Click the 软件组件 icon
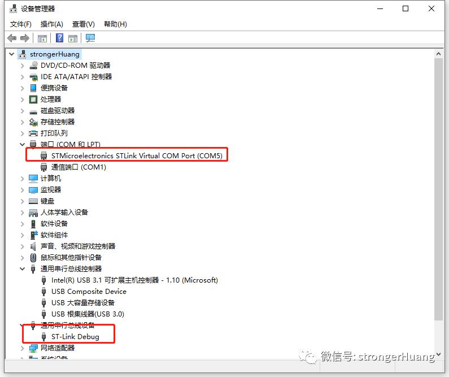 click(34, 235)
